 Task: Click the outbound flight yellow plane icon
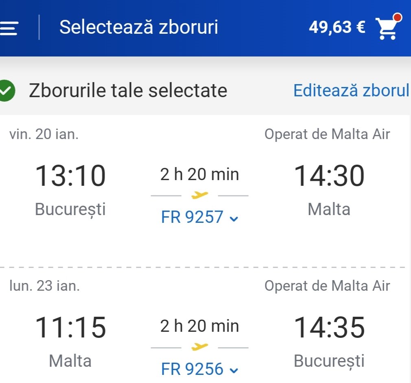(199, 196)
